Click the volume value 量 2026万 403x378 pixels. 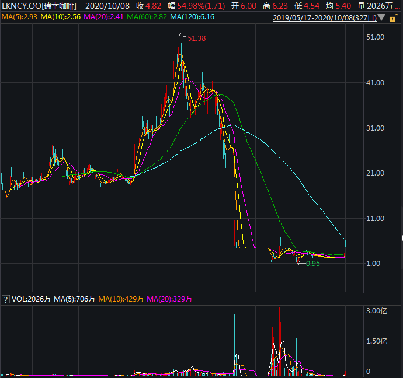tap(375, 6)
